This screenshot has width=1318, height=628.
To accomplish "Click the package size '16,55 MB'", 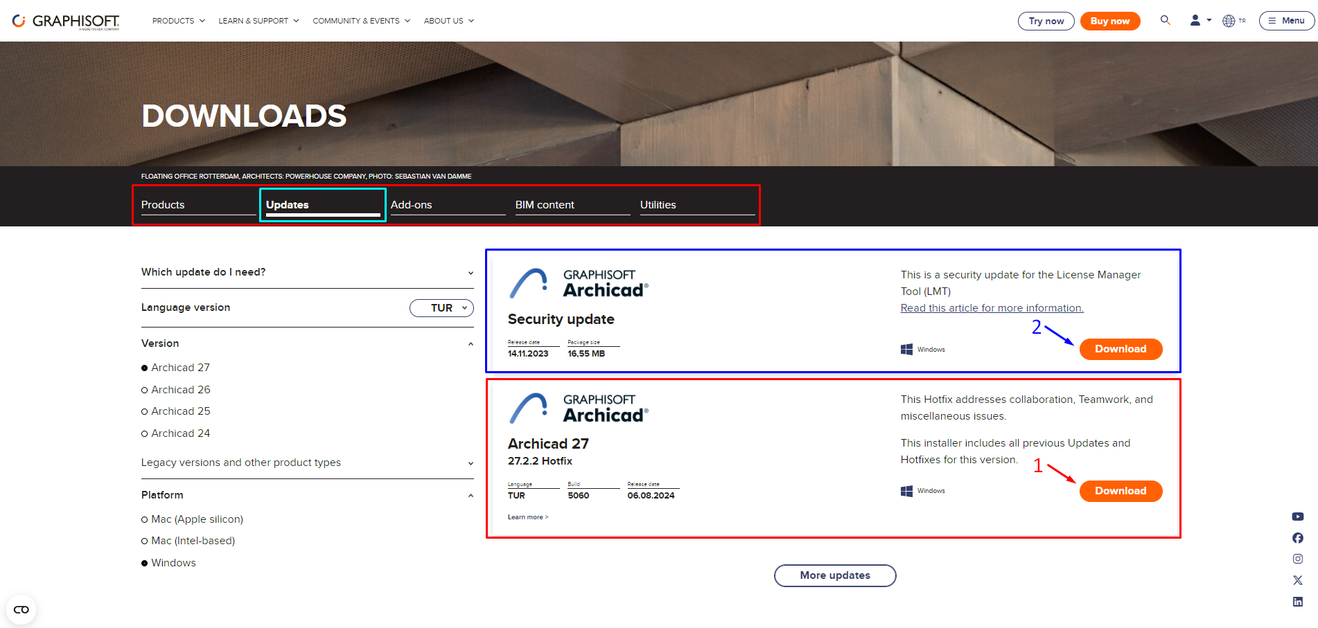I will [586, 354].
